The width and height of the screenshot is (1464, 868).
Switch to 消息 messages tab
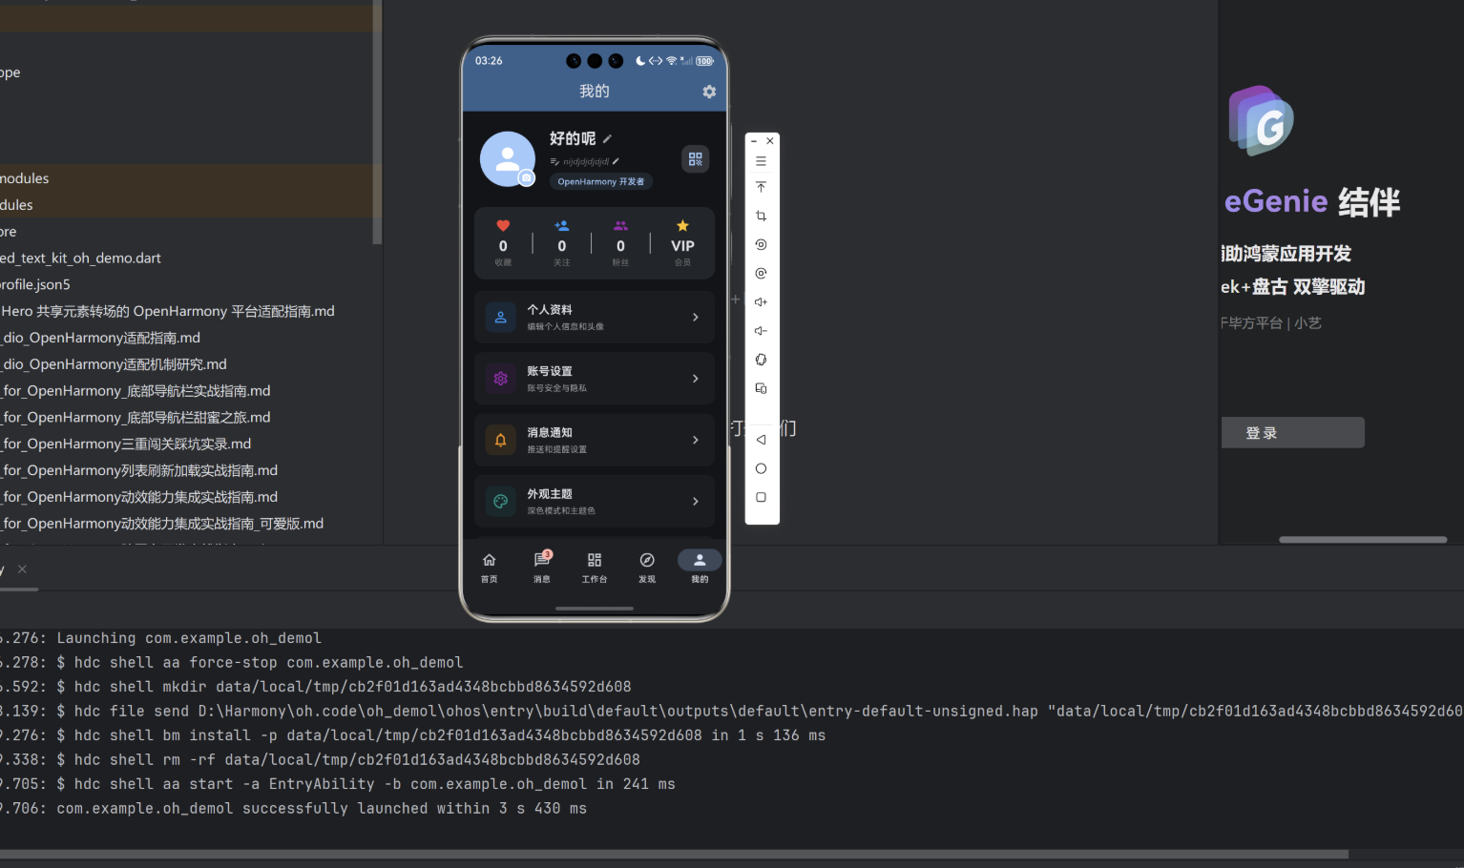[x=542, y=567]
